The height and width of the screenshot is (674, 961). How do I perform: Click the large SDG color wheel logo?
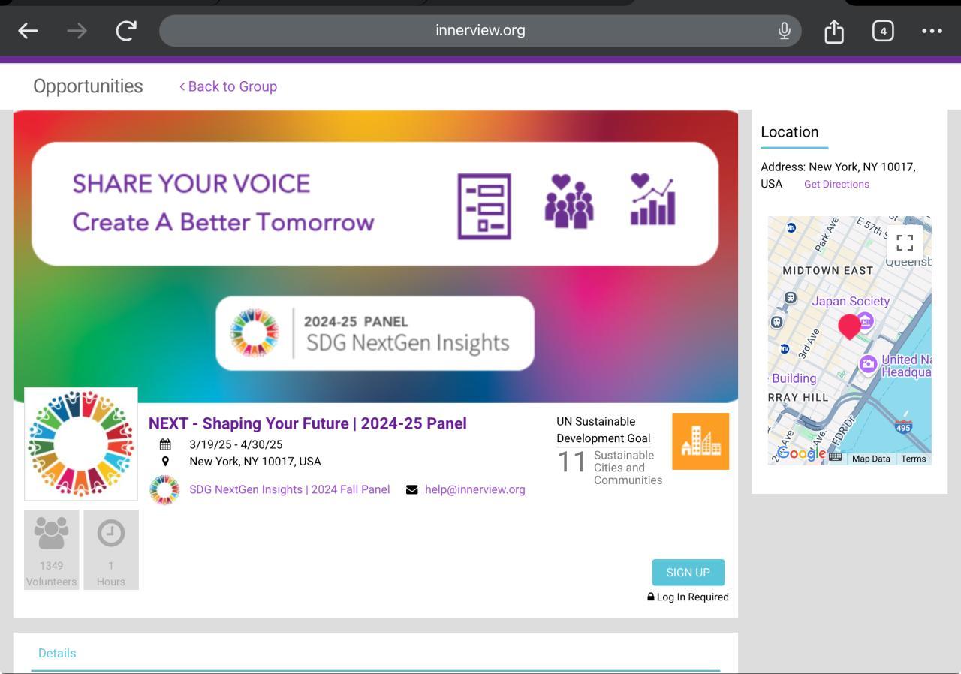(x=81, y=444)
